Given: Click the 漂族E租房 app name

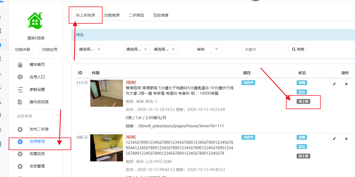Looking at the screenshot, I should pyautogui.click(x=36, y=38).
